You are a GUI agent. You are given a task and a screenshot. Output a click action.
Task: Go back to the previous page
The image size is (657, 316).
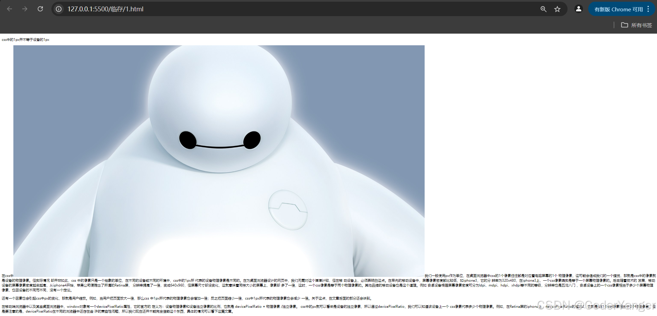point(10,9)
